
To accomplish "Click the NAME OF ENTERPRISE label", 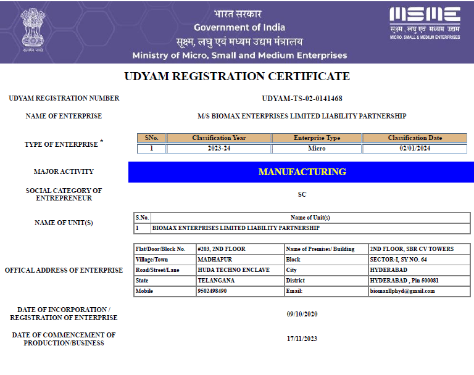I will (64, 116).
